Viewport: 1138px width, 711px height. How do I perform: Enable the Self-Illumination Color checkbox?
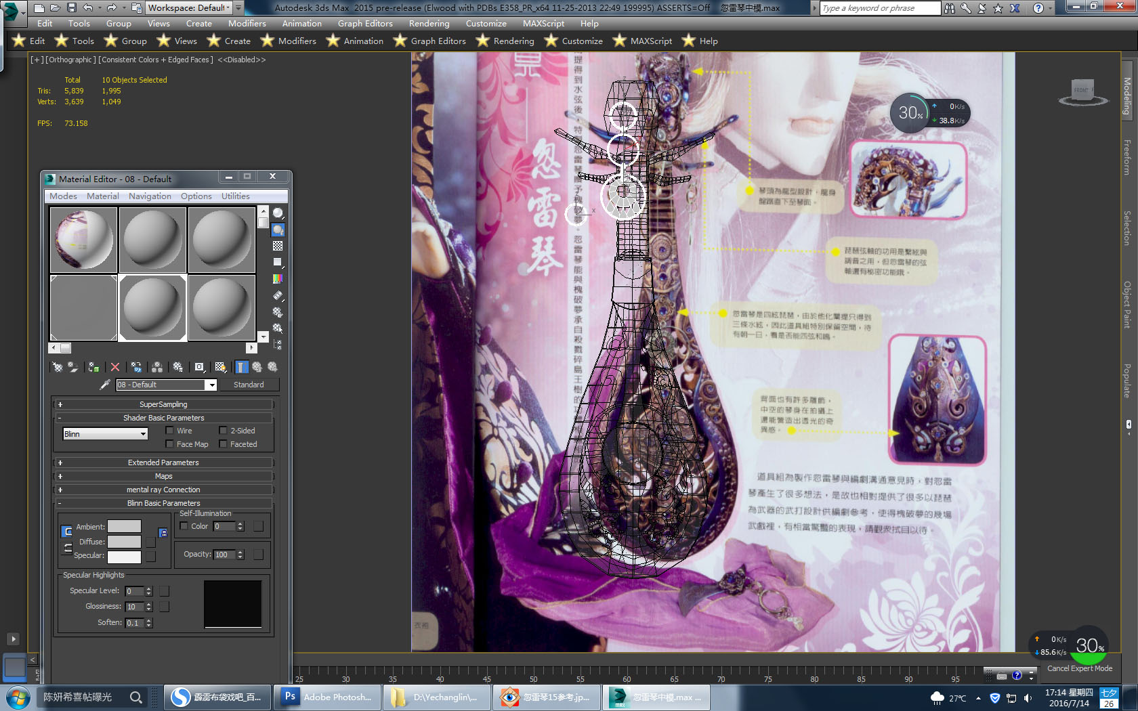[x=184, y=526]
